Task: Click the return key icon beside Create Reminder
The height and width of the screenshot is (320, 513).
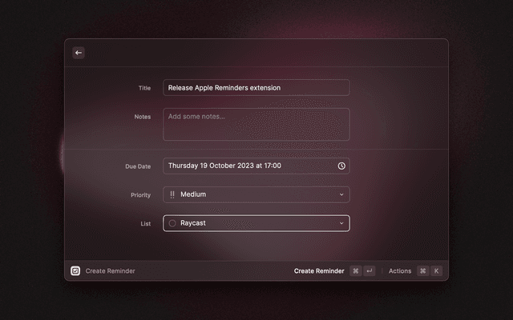Action: (369, 271)
